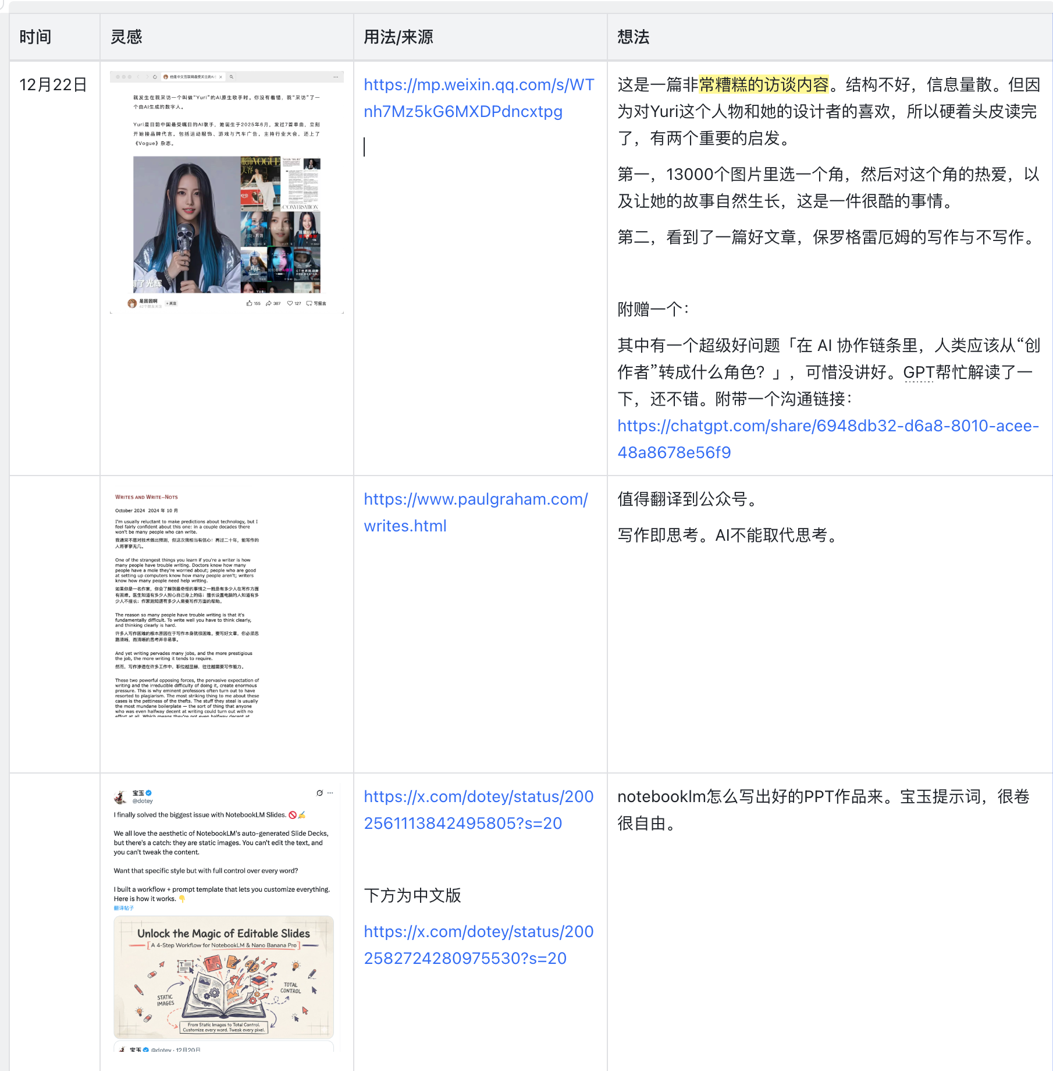Image resolution: width=1053 pixels, height=1071 pixels.
Task: Click the 灵感 column header cell
Action: pyautogui.click(x=226, y=37)
